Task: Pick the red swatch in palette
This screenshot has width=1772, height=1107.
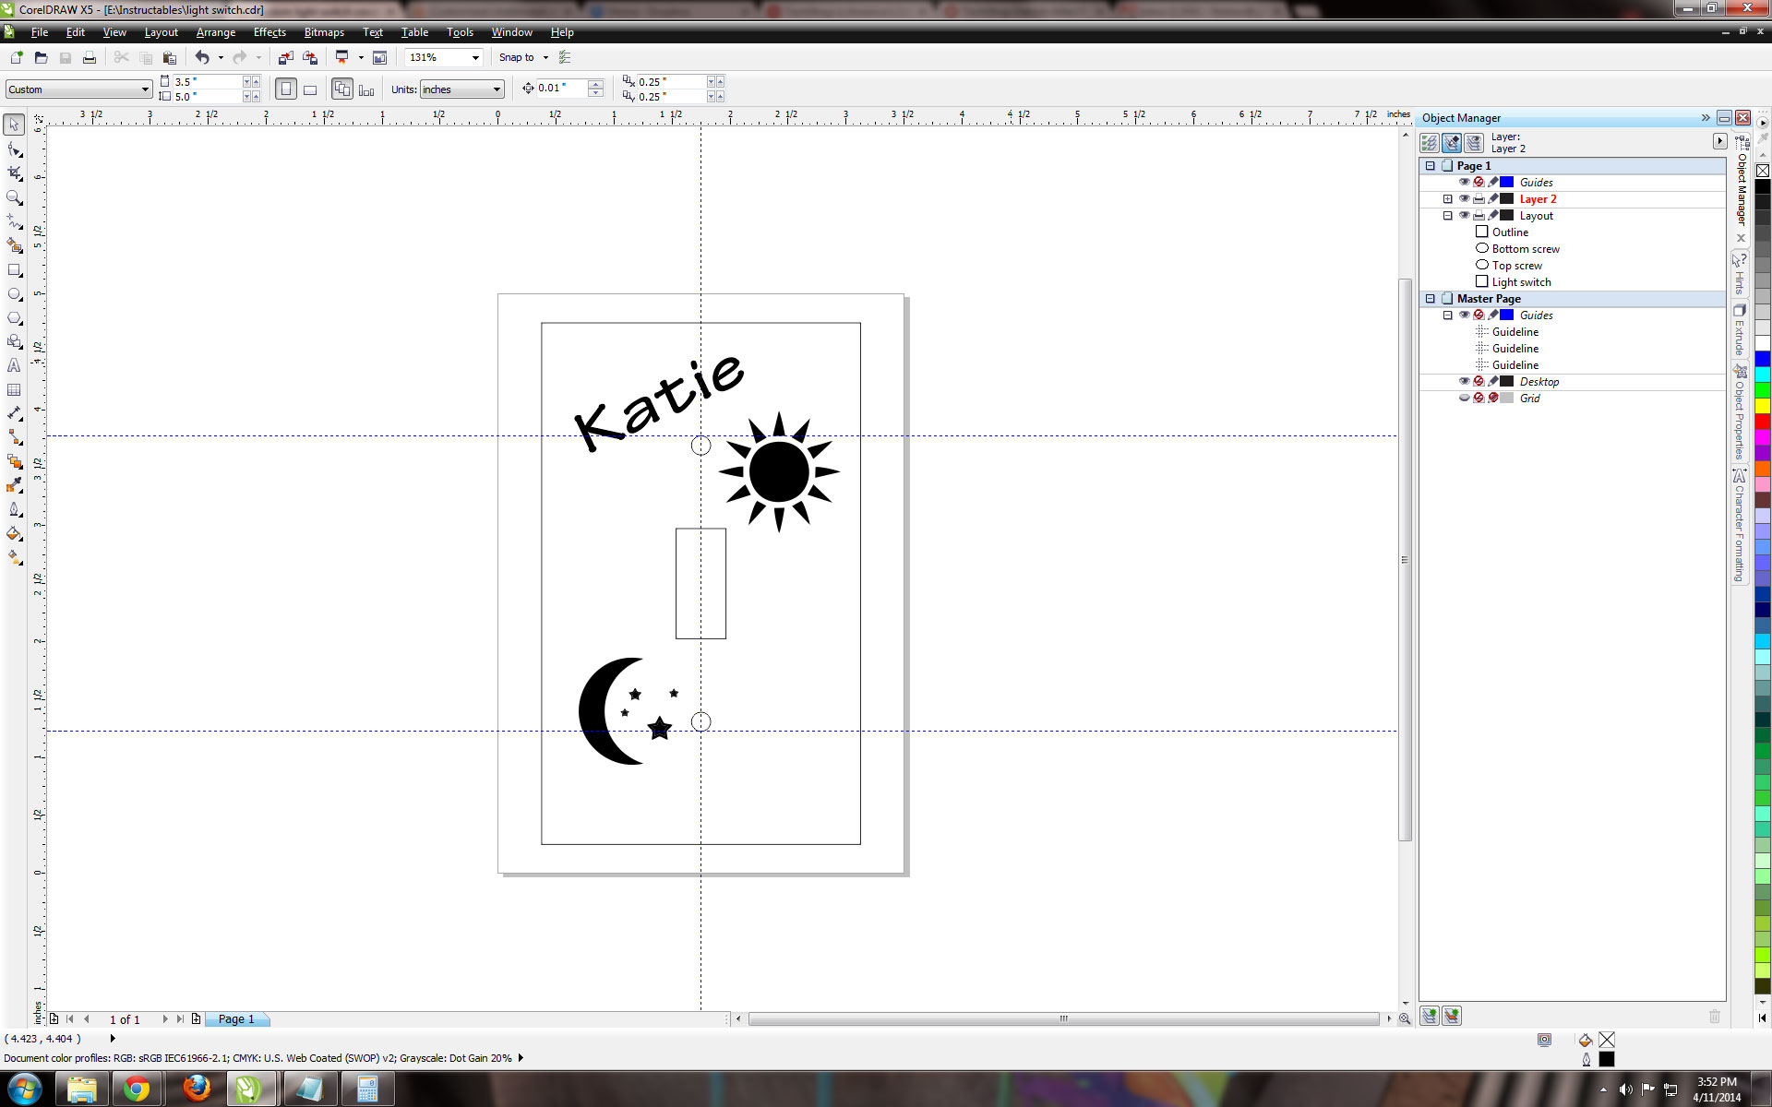Action: (x=1762, y=421)
